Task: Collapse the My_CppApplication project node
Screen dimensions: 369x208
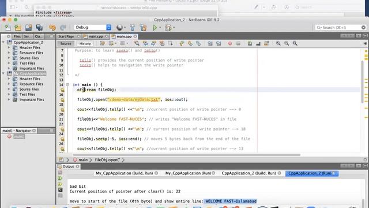Action: tap(3, 73)
